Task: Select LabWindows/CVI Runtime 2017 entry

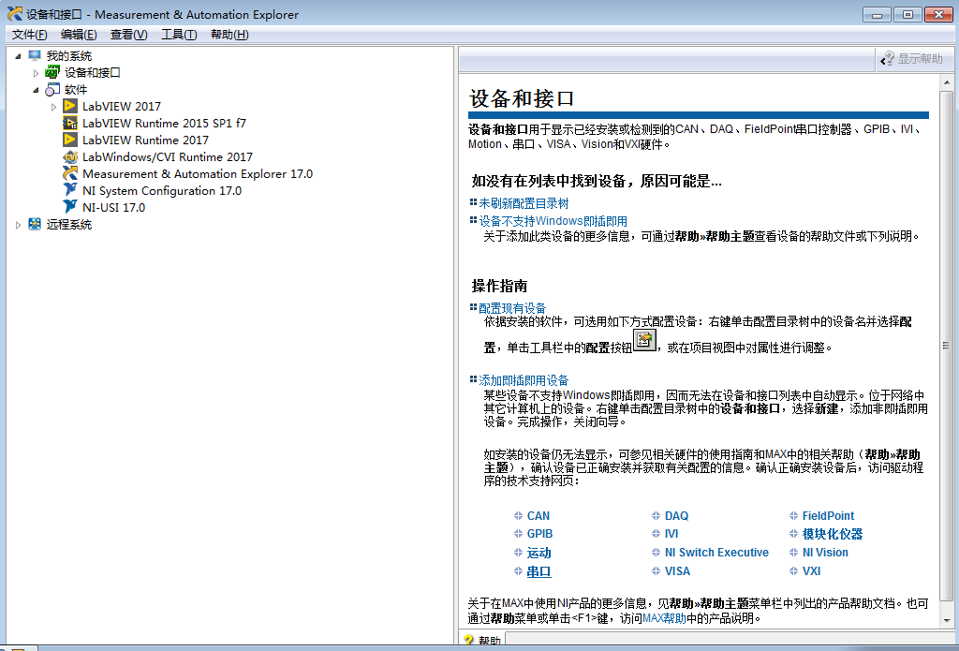Action: [x=168, y=156]
